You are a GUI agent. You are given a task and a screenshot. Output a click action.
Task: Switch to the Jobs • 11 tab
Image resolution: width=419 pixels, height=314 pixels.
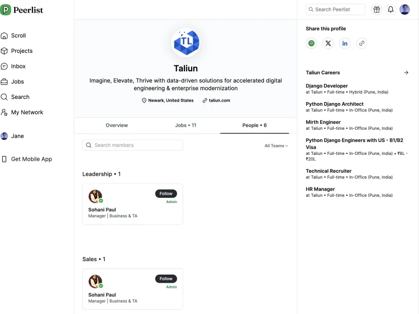[x=186, y=125]
